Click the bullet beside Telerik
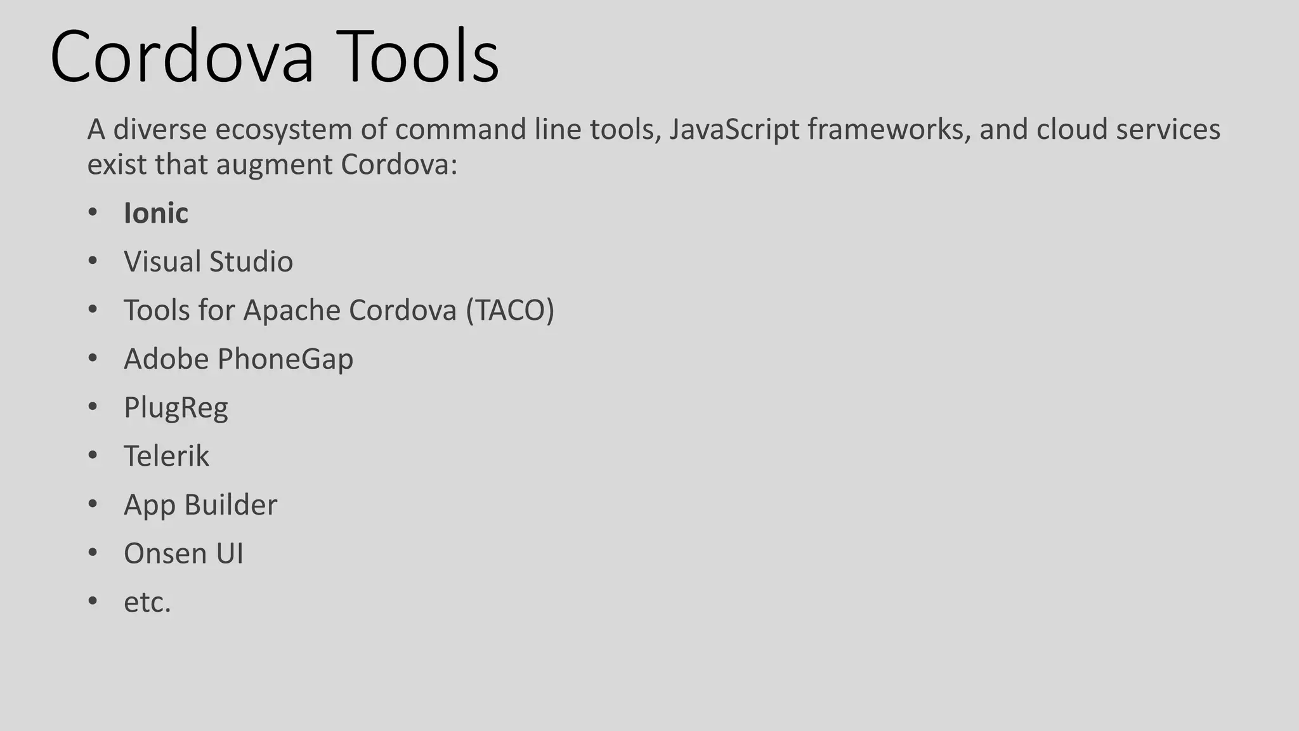Image resolution: width=1299 pixels, height=731 pixels. click(x=93, y=456)
